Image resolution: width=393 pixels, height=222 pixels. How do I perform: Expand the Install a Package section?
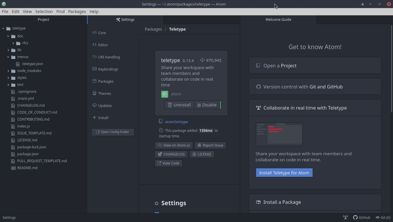point(315,202)
